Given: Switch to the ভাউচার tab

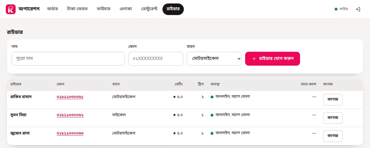Looking at the screenshot, I should click(104, 9).
